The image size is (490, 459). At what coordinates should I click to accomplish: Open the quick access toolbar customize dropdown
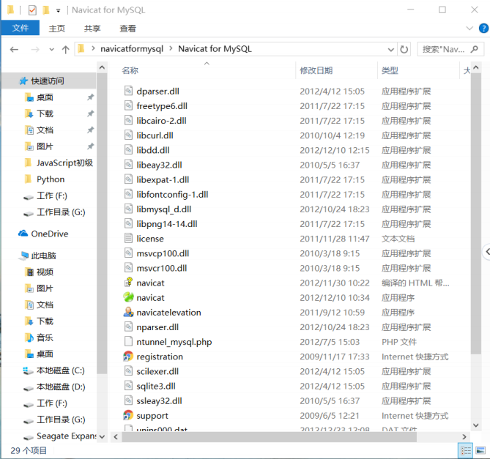(x=58, y=11)
